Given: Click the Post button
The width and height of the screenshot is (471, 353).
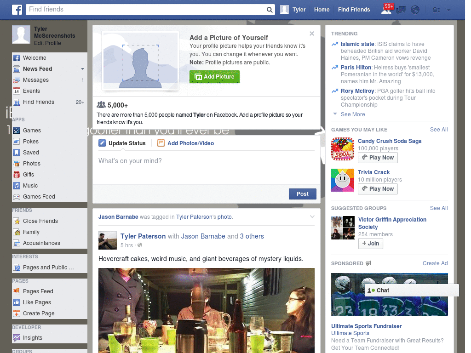Looking at the screenshot, I should point(303,194).
